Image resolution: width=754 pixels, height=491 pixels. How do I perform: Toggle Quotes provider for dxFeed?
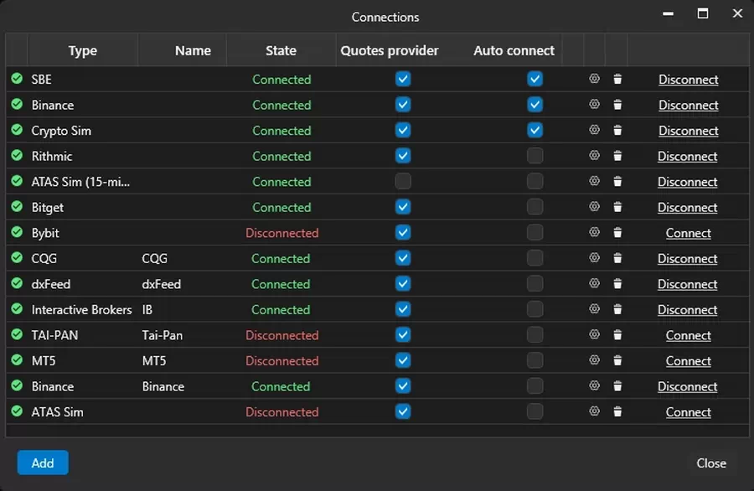tap(403, 284)
